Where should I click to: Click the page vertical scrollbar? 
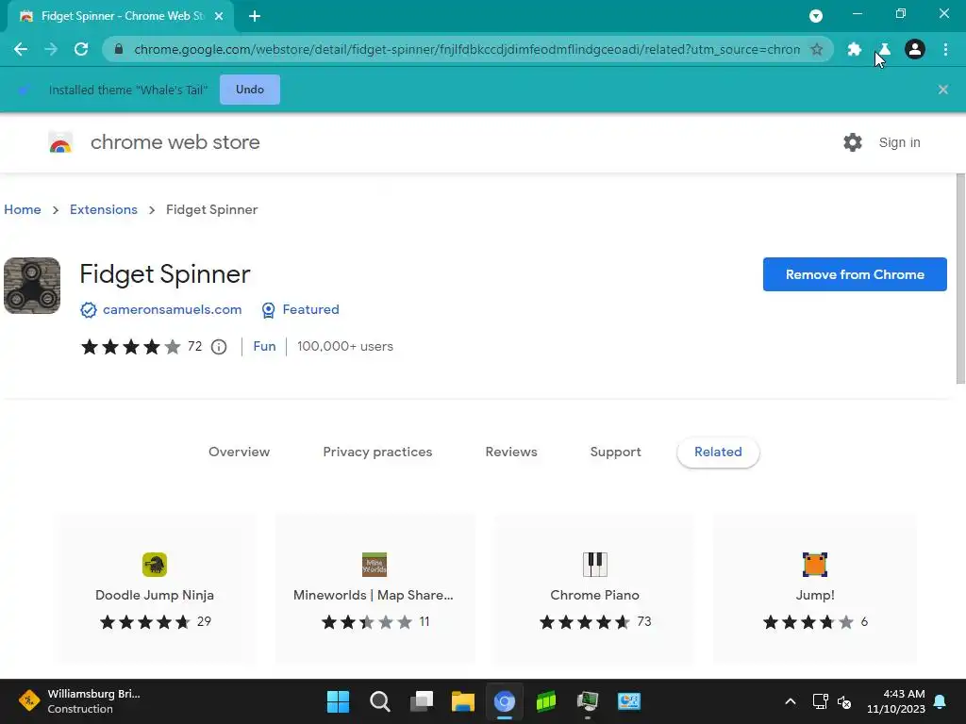coord(960,279)
